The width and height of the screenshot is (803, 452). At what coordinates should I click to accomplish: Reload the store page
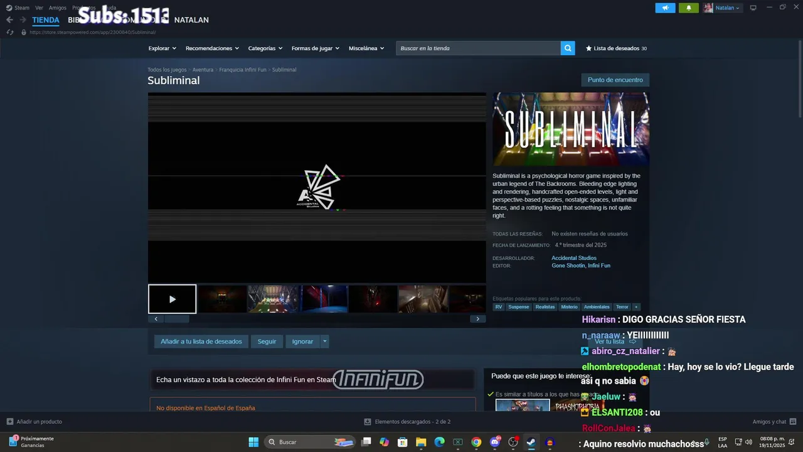point(9,32)
